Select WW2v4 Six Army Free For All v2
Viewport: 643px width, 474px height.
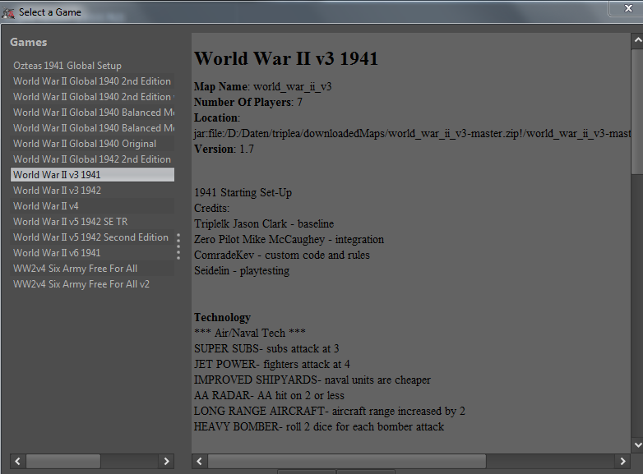(92, 284)
